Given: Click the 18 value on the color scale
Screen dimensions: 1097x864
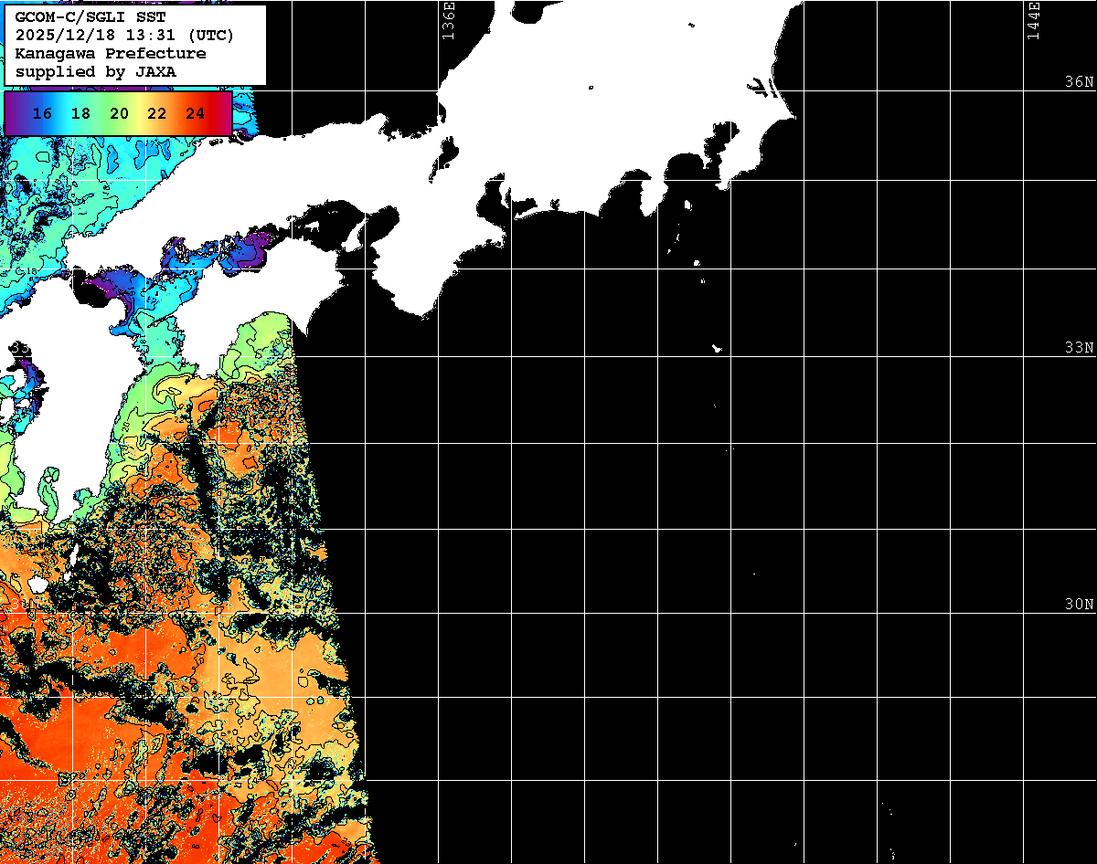Looking at the screenshot, I should pos(80,114).
